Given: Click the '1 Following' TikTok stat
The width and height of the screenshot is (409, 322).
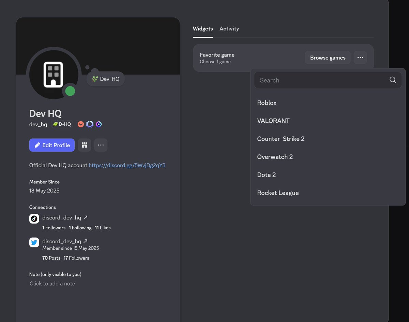Looking at the screenshot, I should [80, 228].
